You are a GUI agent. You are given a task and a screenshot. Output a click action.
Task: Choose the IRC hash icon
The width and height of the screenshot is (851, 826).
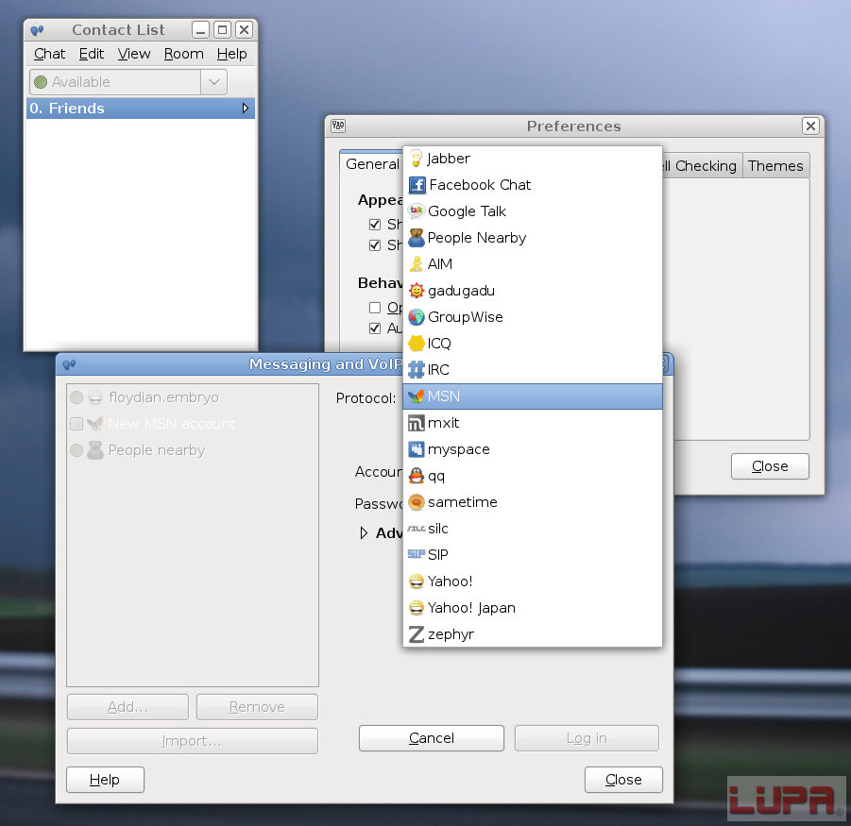[x=417, y=370]
